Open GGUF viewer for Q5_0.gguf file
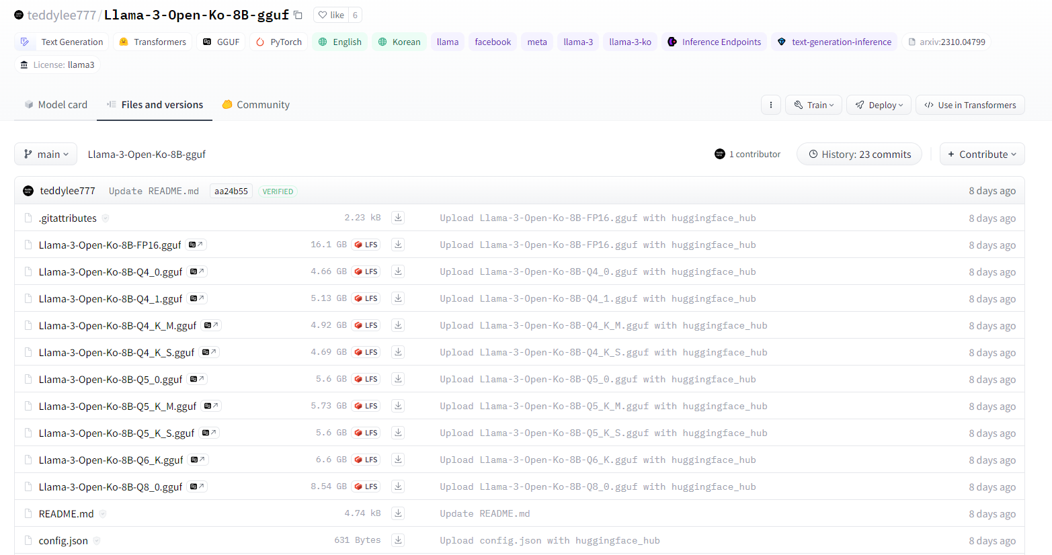Image resolution: width=1052 pixels, height=555 pixels. coord(198,379)
